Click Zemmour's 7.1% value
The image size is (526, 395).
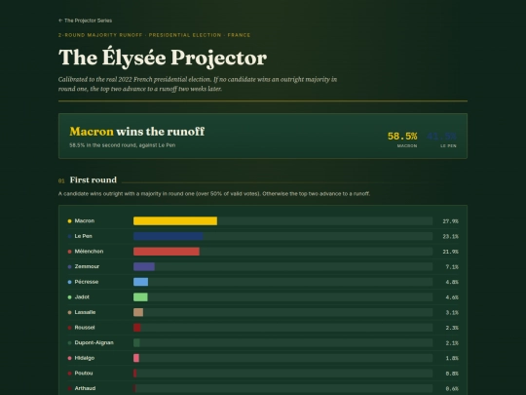(x=452, y=267)
